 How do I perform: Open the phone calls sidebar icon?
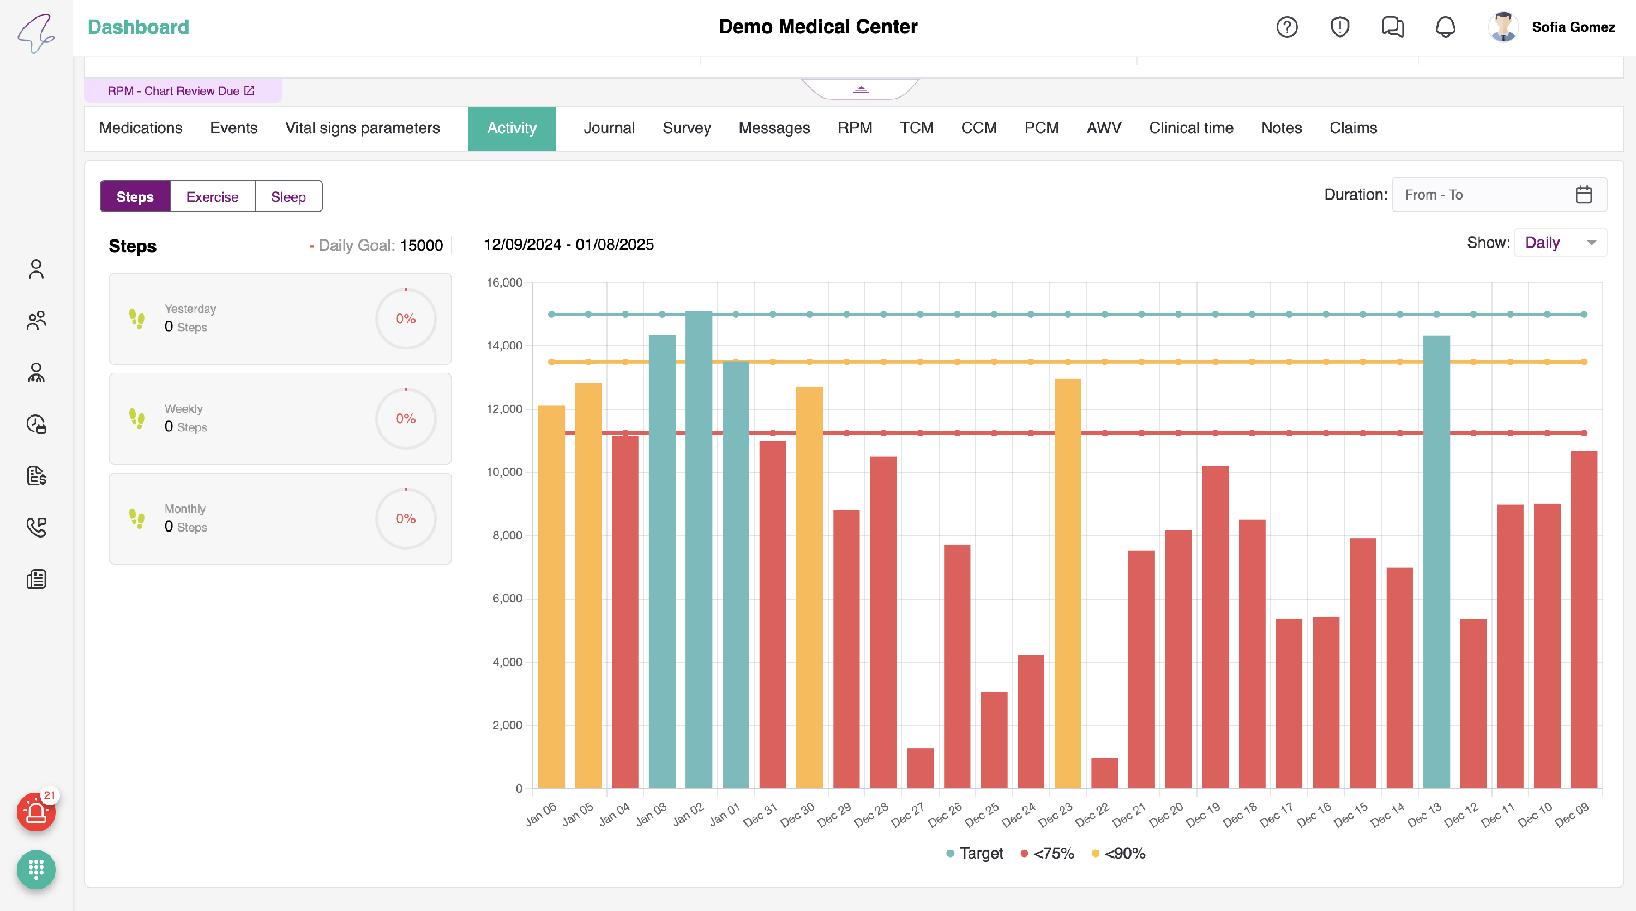pos(36,527)
